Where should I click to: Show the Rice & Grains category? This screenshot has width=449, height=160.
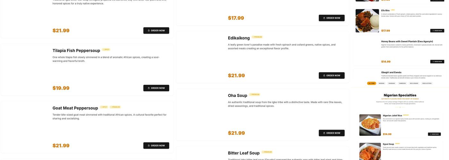[414, 83]
